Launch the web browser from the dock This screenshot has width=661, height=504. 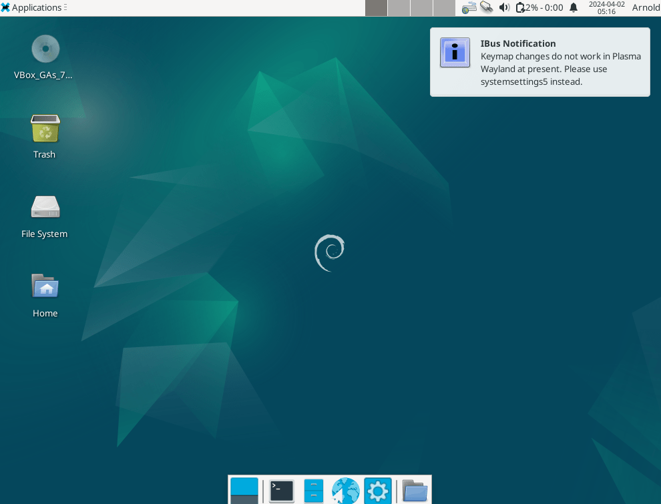tap(345, 491)
